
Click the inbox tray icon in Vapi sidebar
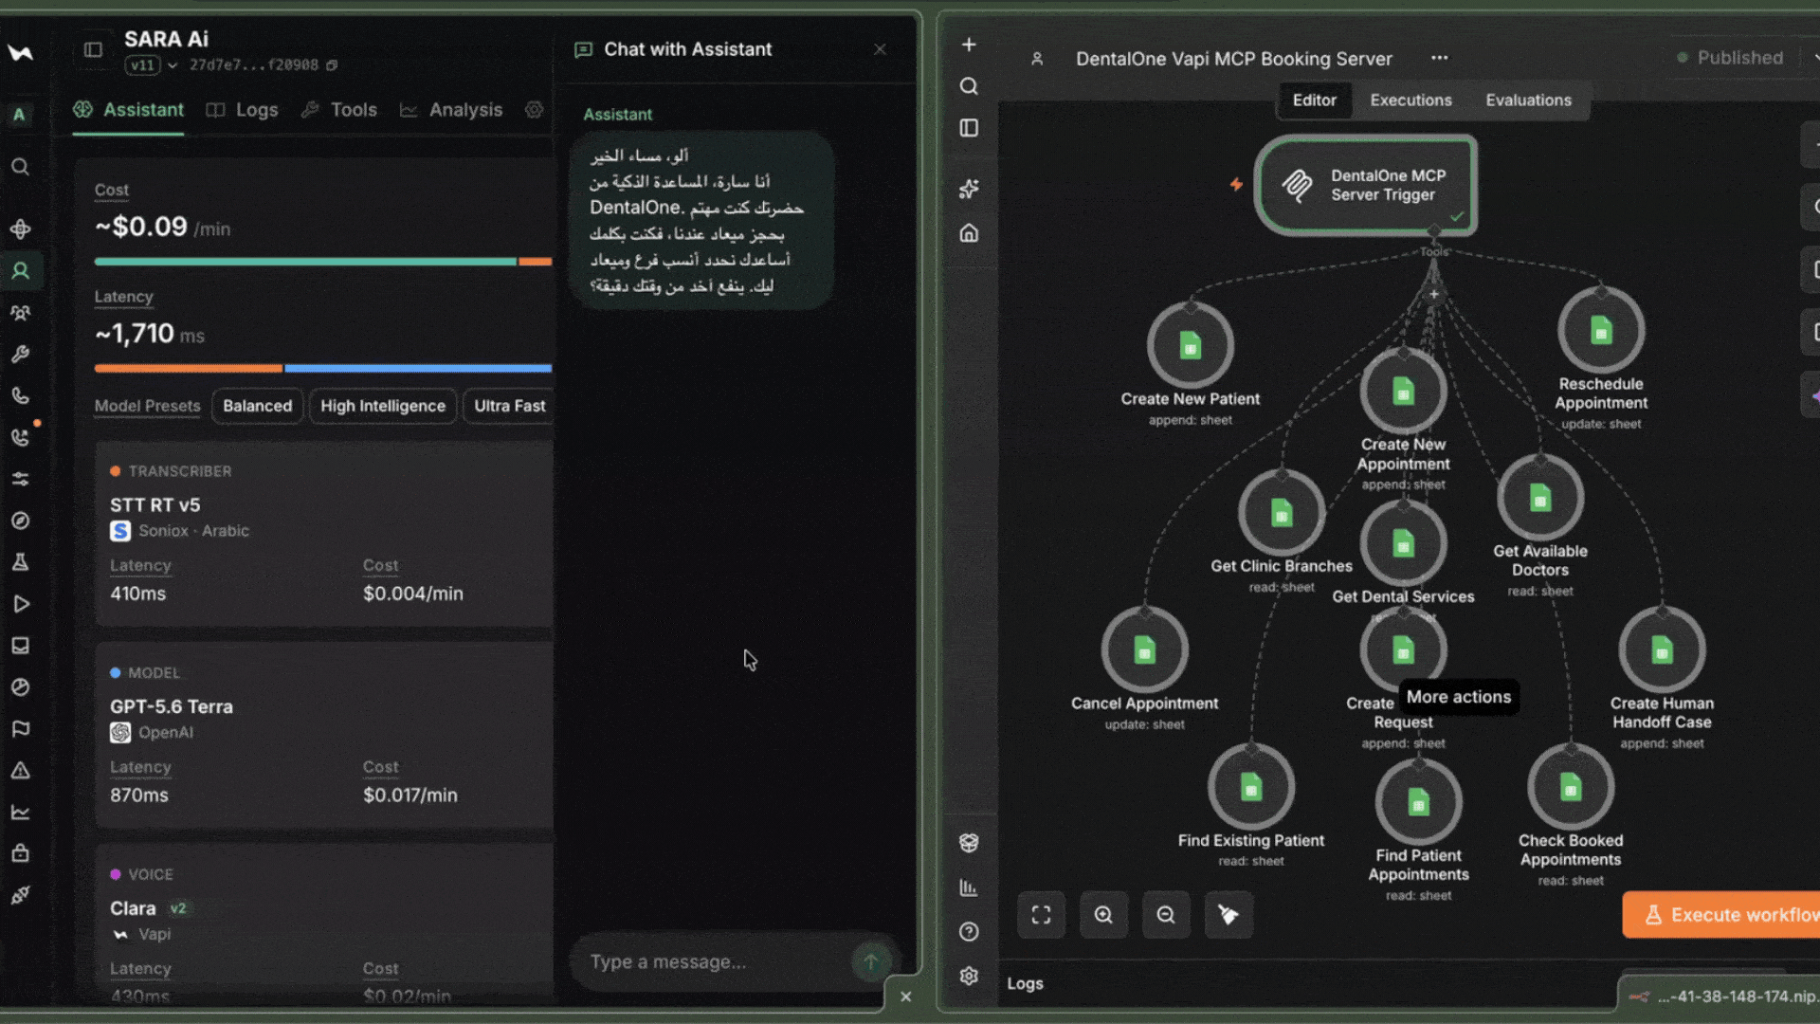pos(20,646)
